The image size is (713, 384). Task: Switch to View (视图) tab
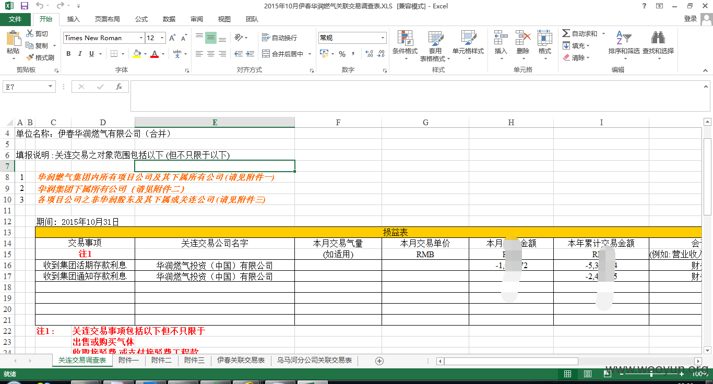point(224,19)
